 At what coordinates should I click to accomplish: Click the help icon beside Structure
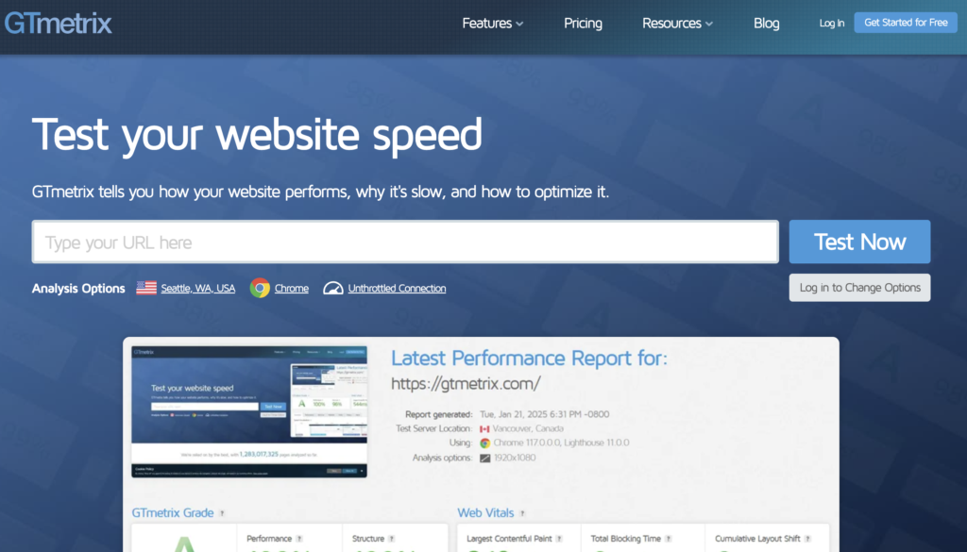tap(391, 539)
